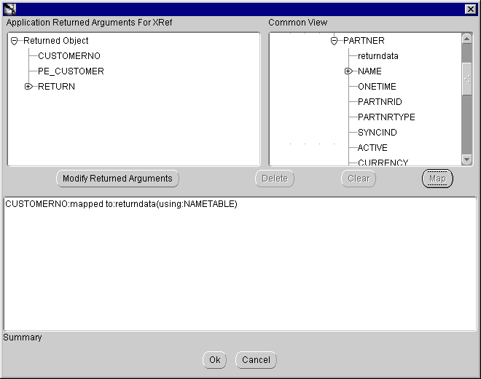Click the application icon in title bar
This screenshot has width=481, height=379.
tap(9, 8)
